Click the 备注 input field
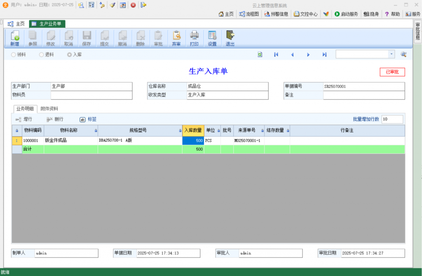Screen dimensions: 422x276 point(364,95)
